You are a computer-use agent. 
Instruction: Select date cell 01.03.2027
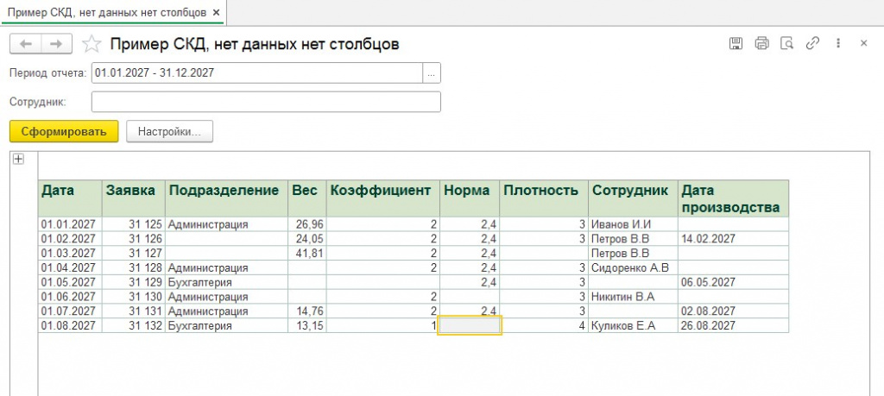click(70, 253)
